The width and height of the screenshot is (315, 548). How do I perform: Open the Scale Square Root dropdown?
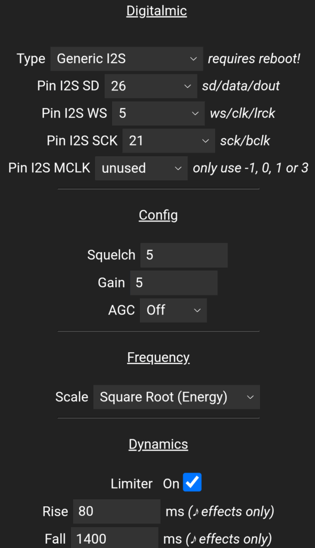click(x=177, y=397)
